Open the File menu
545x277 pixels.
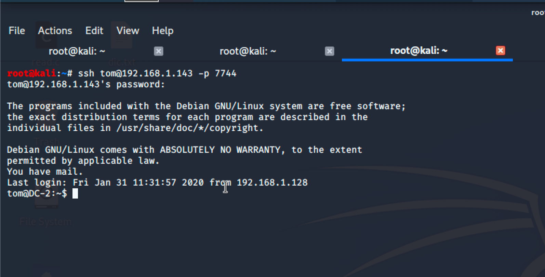17,31
